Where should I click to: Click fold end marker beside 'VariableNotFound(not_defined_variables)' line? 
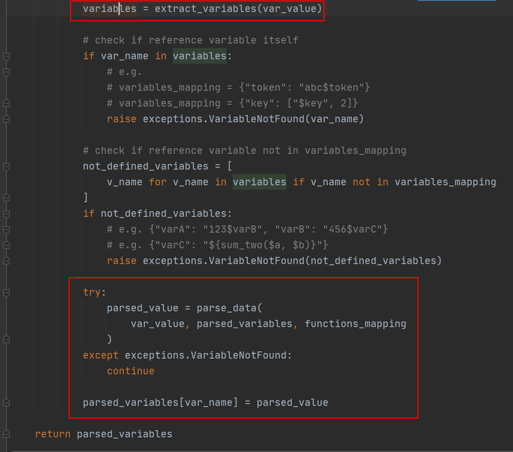pyautogui.click(x=6, y=260)
